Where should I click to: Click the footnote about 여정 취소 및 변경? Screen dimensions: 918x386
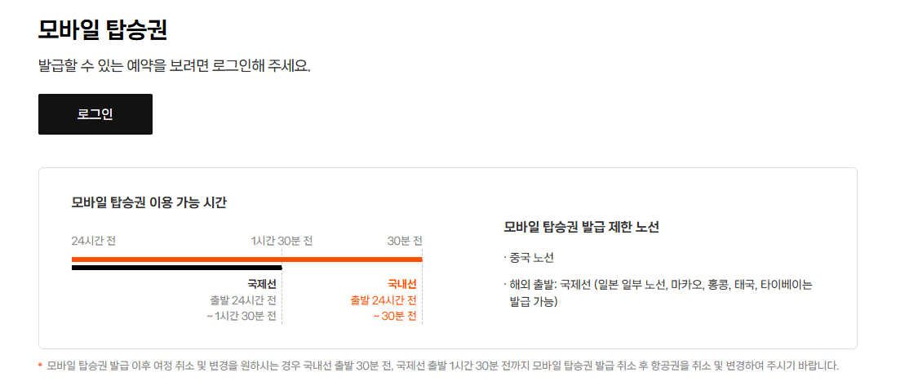pos(442,366)
